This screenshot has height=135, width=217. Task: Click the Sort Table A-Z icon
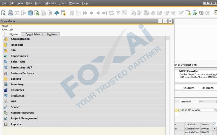124,13
